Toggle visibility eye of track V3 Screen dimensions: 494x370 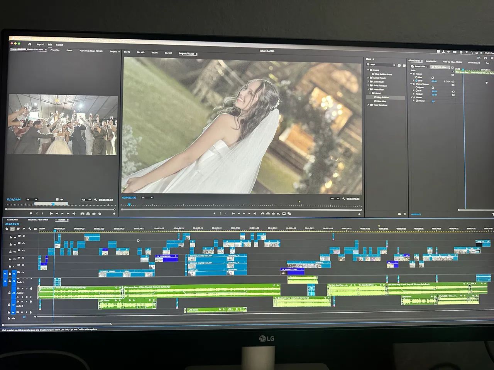[23, 258]
